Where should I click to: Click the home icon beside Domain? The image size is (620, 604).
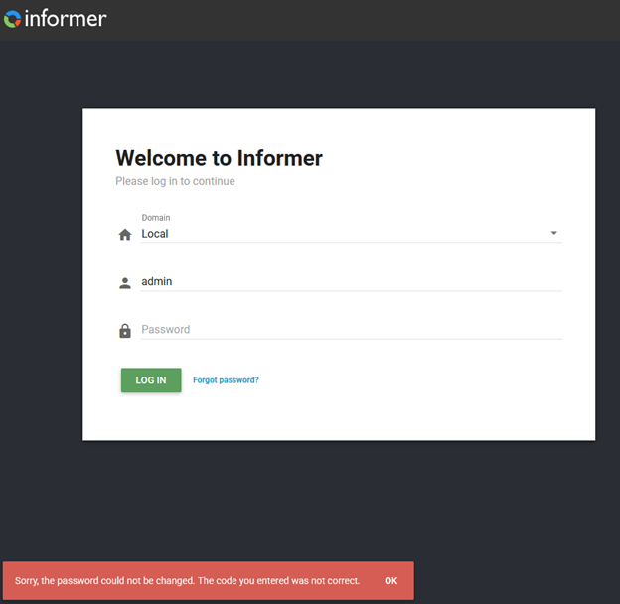point(125,235)
